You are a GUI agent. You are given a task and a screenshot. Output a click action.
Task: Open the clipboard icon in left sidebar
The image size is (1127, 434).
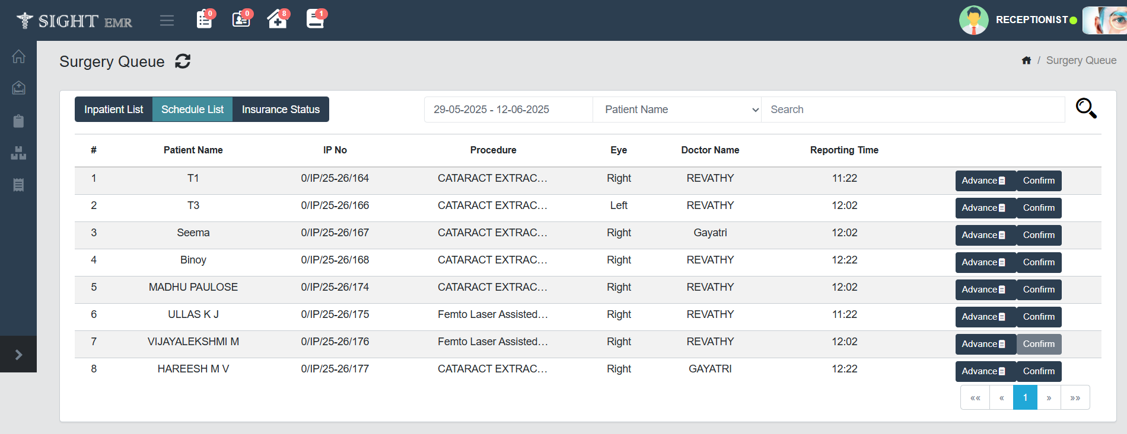click(x=18, y=121)
